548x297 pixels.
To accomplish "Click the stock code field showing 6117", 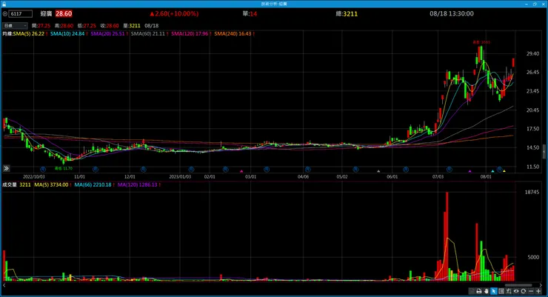I will pos(21,14).
